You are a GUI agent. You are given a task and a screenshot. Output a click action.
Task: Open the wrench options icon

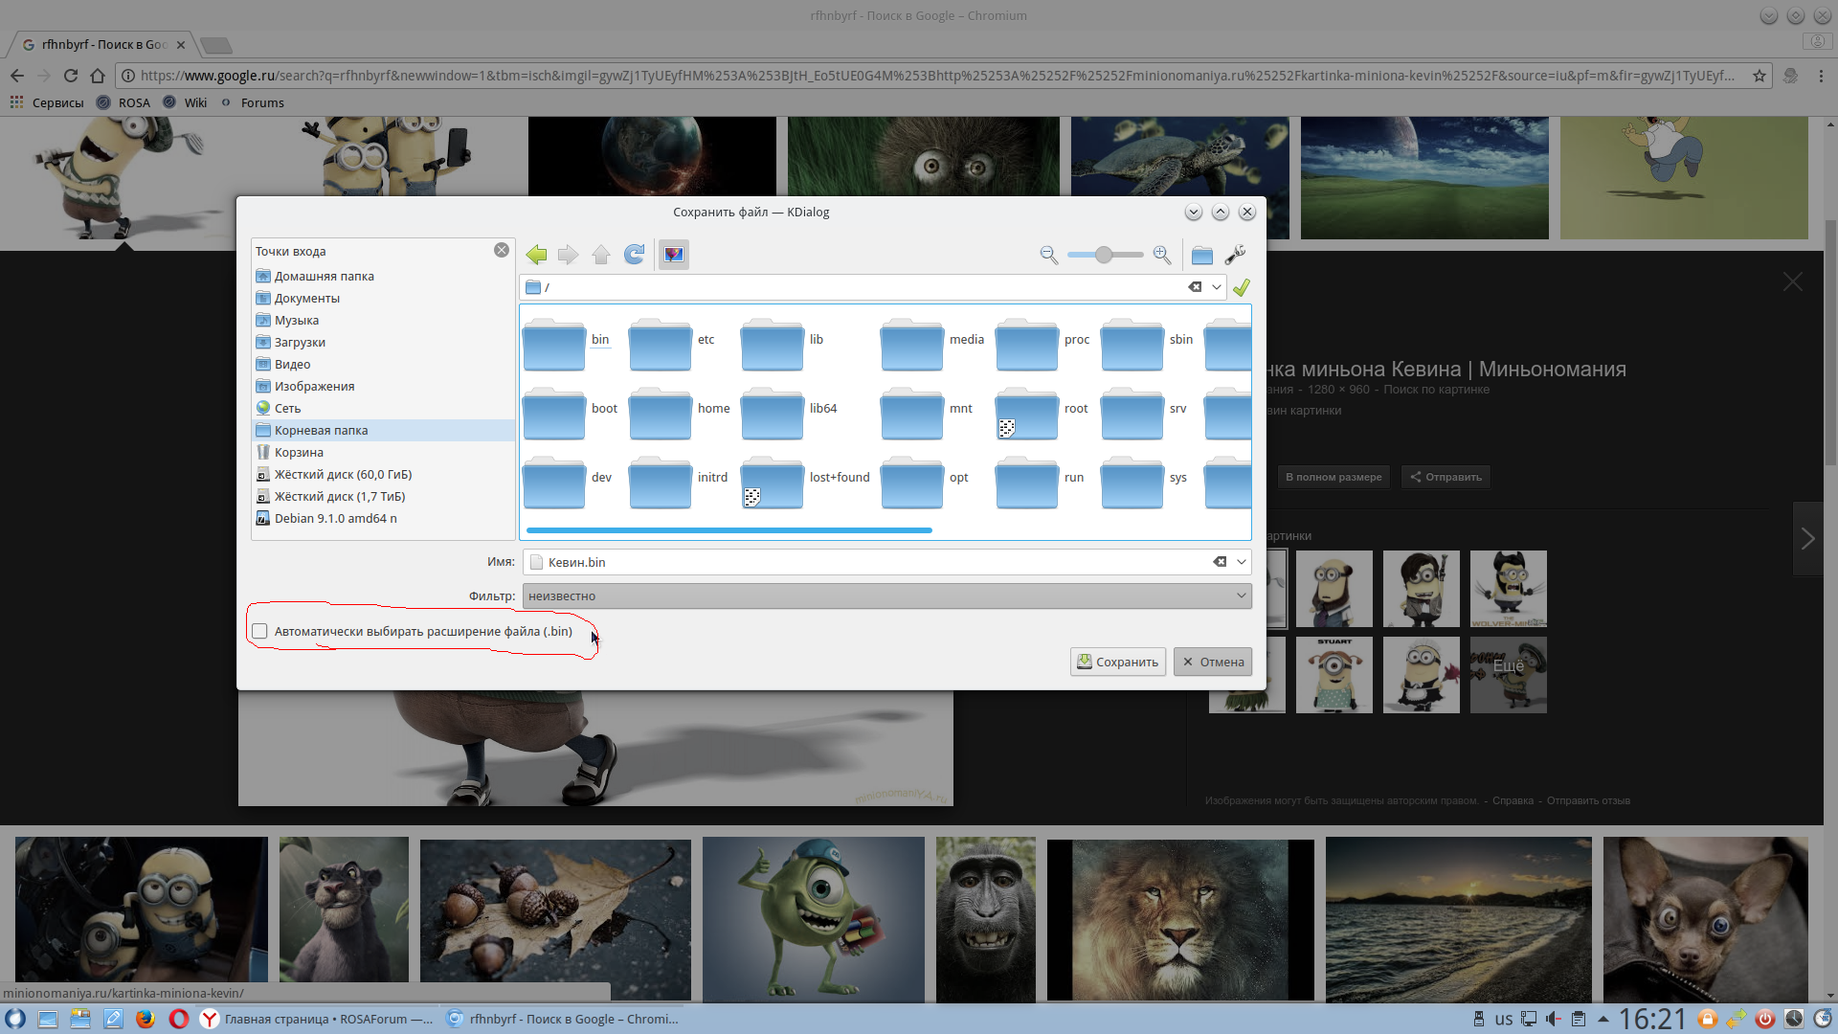1235,255
